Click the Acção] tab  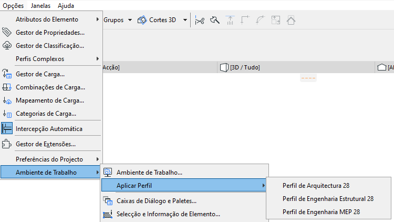point(160,67)
